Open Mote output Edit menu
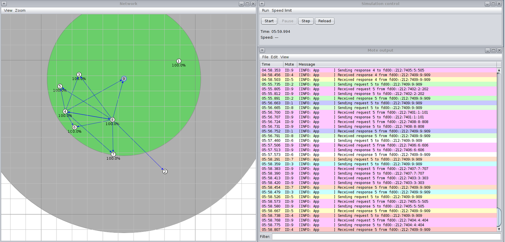 pyautogui.click(x=274, y=57)
